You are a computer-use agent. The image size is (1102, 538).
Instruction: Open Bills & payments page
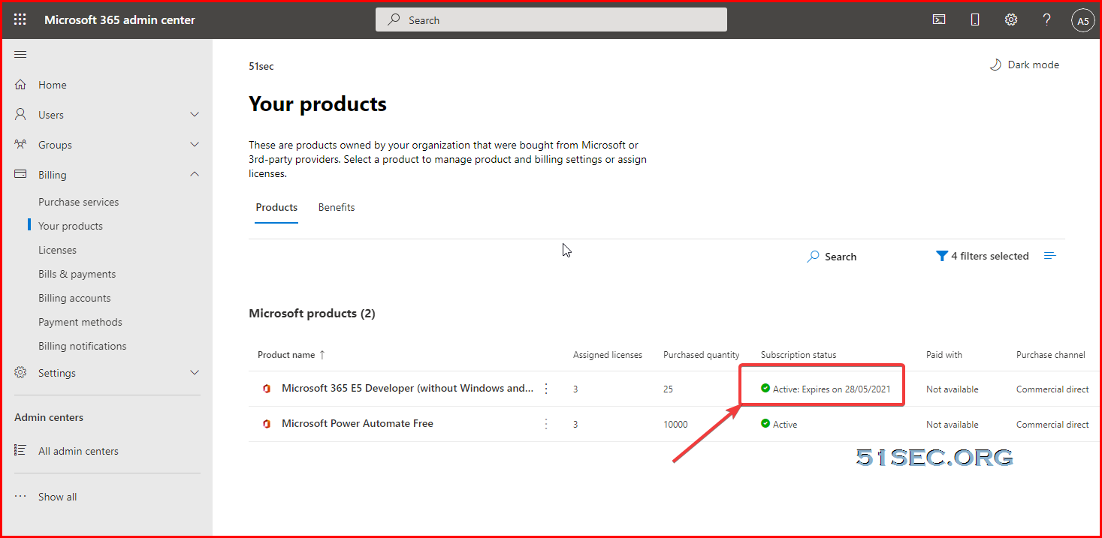click(x=77, y=274)
